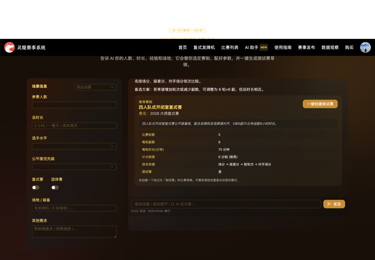Open the 预设场景 dropdown

click(95, 87)
